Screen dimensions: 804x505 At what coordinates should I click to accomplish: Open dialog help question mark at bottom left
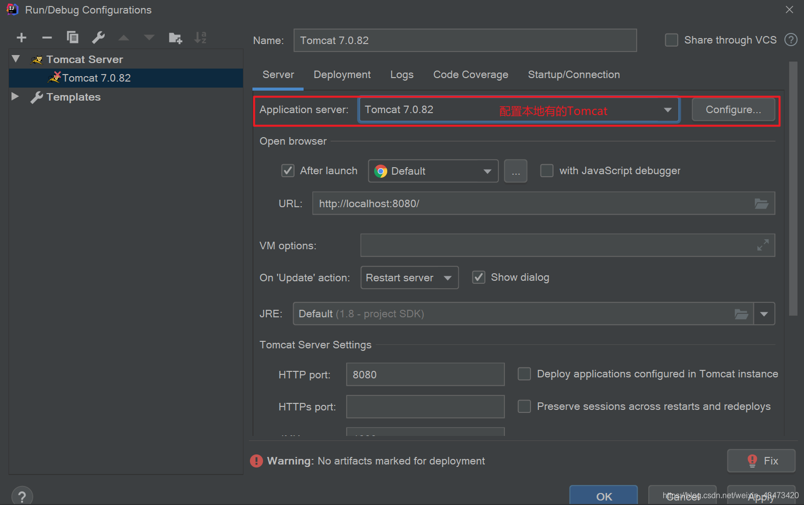point(22,496)
